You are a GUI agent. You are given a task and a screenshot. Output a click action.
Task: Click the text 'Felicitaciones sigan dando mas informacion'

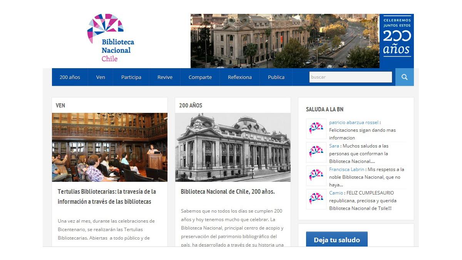pos(362,134)
